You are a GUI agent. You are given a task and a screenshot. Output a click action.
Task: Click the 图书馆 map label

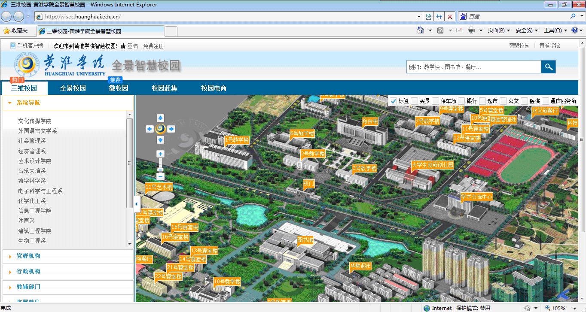coord(305,239)
